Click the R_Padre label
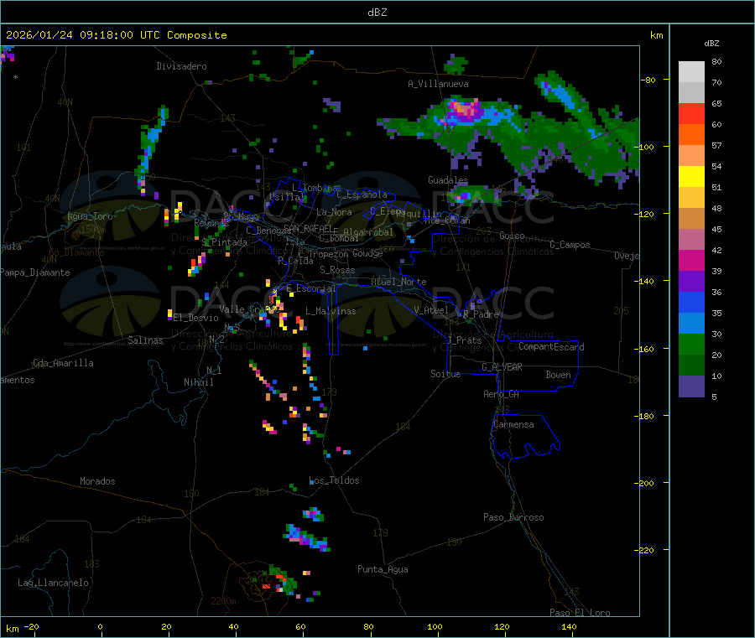 481,314
